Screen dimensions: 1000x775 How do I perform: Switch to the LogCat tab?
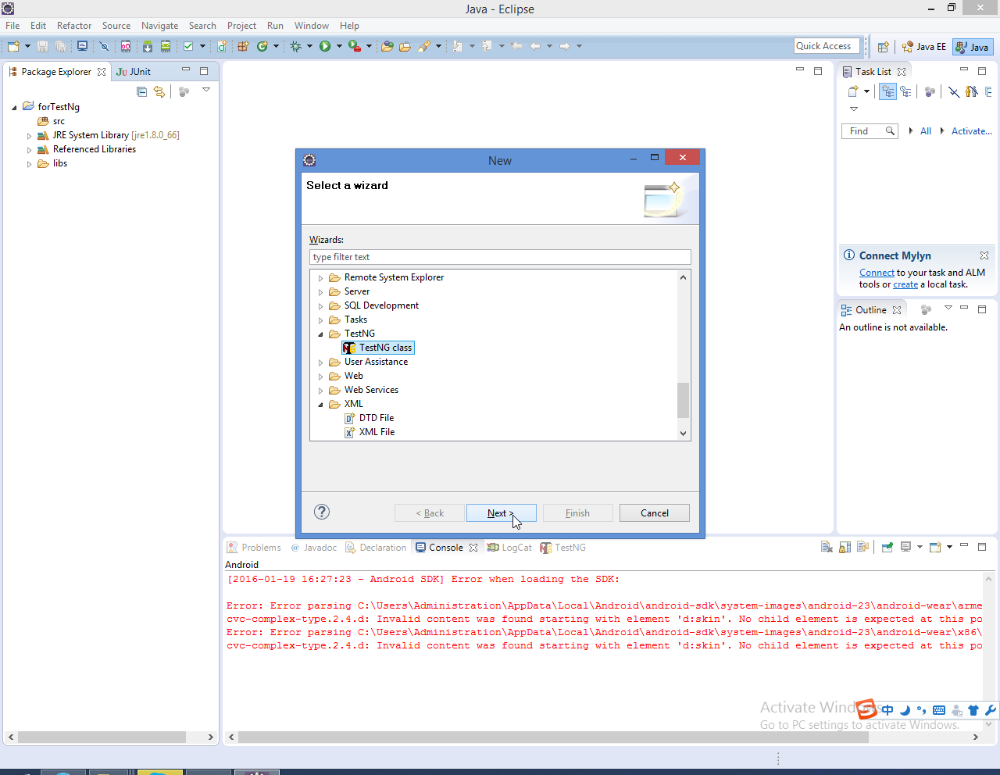[509, 548]
